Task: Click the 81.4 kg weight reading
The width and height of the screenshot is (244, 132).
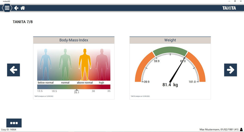Action: tap(170, 85)
